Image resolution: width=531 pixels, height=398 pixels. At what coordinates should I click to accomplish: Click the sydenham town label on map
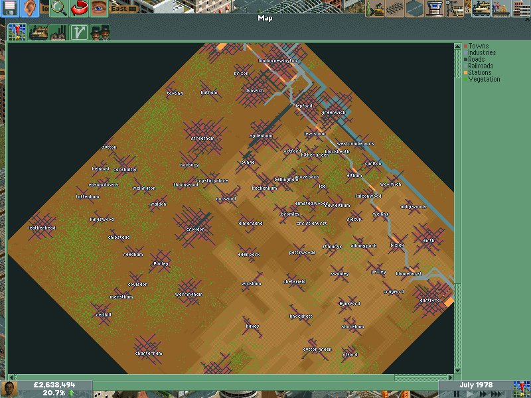261,136
